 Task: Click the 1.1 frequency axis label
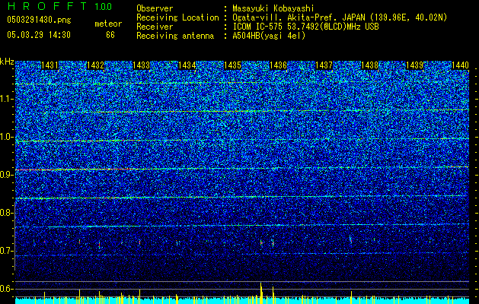pos(6,99)
